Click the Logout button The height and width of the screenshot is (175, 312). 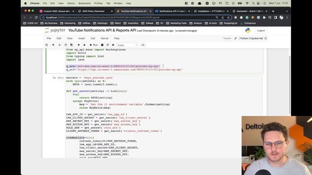pos(261,31)
